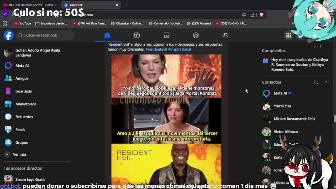Click the Recuerdos sidebar label
Viewport: 336px width, 189px height.
click(x=24, y=117)
